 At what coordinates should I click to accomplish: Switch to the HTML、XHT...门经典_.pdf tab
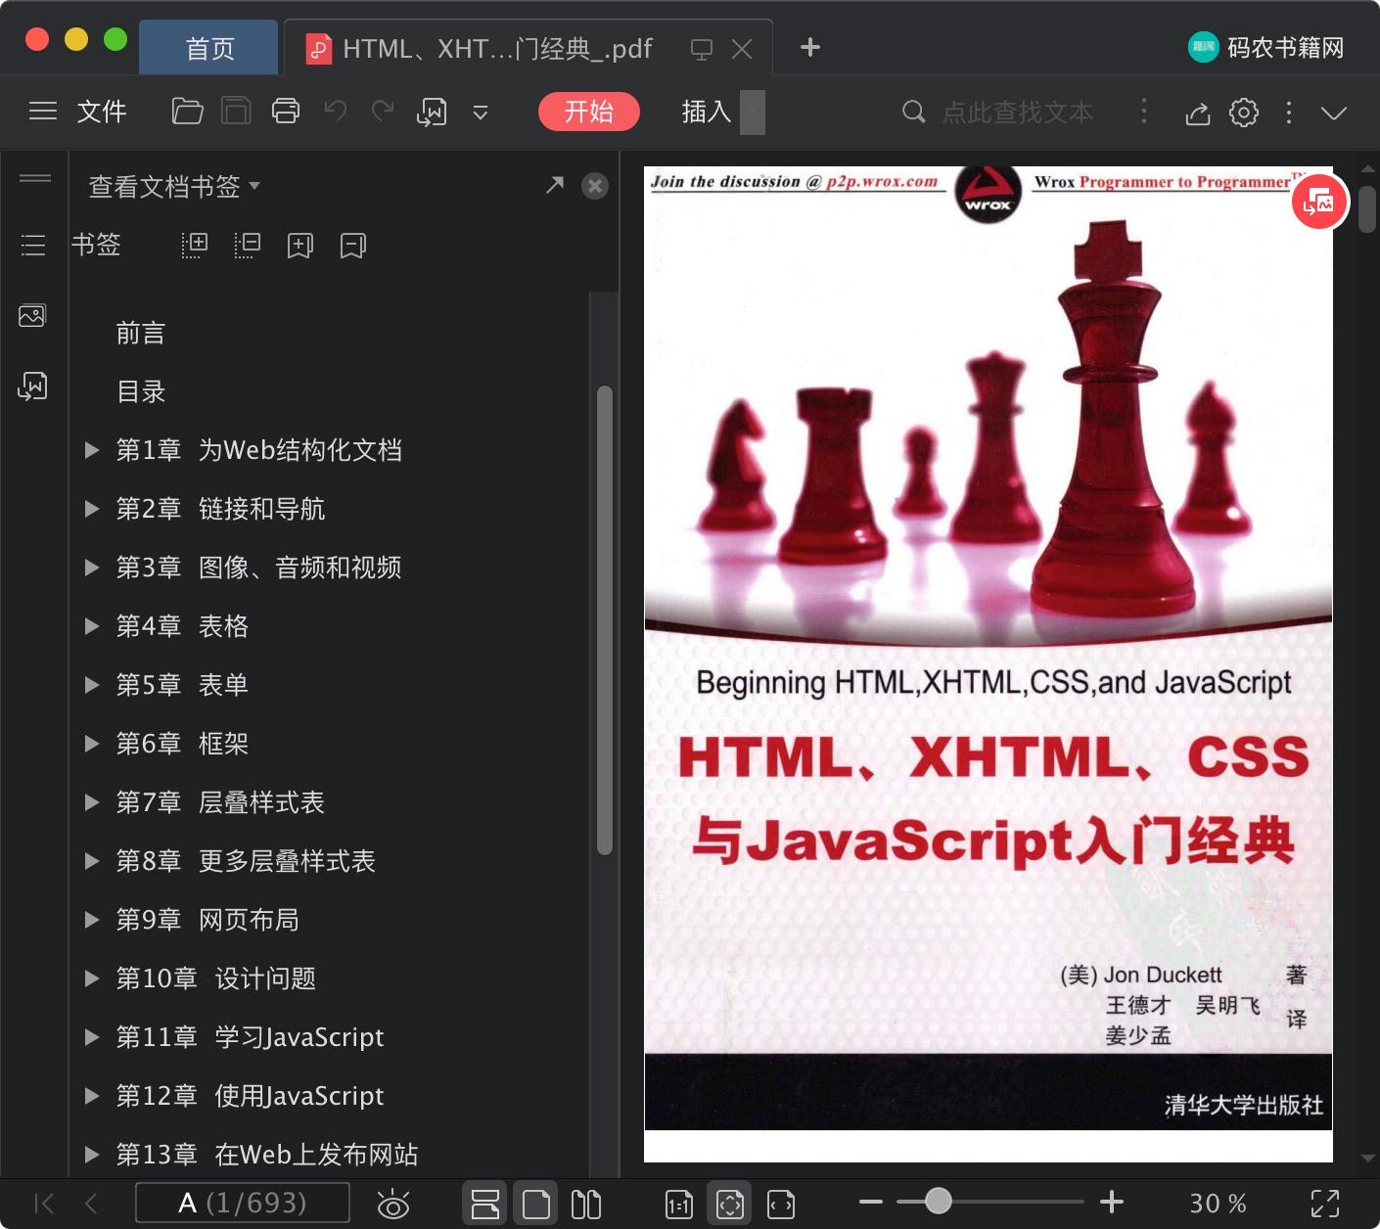pos(497,49)
